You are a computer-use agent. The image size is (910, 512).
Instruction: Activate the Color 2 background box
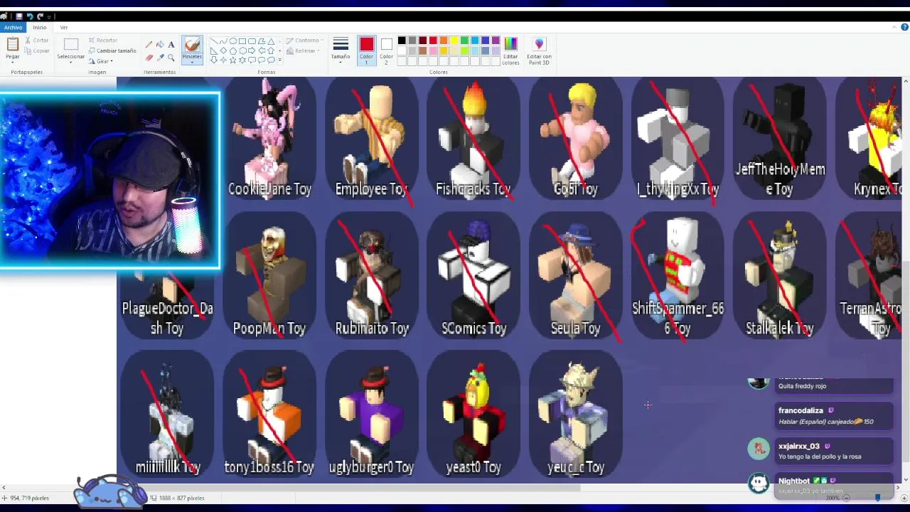point(386,50)
